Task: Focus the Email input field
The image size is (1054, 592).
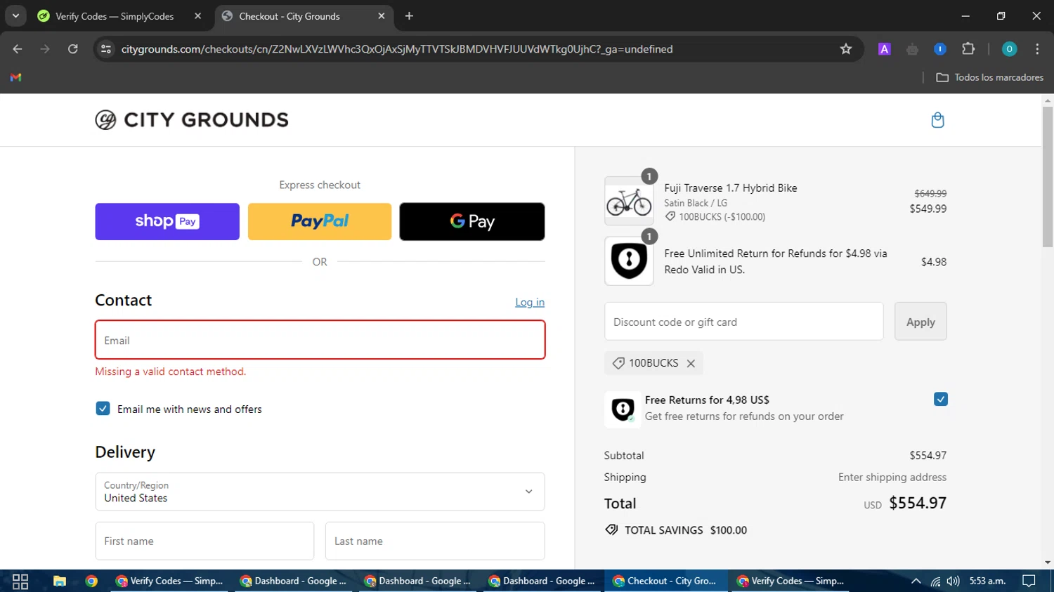Action: (320, 341)
